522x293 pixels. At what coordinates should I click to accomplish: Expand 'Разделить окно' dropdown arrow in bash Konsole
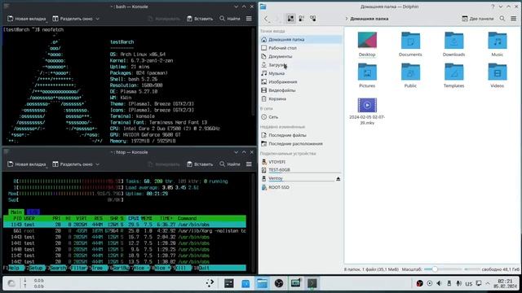pos(97,19)
